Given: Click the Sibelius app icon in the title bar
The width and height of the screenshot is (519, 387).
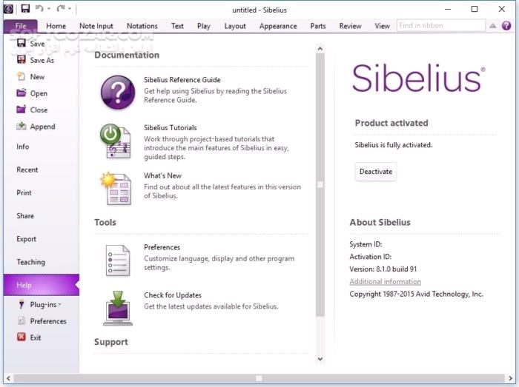Looking at the screenshot, I should [9, 9].
